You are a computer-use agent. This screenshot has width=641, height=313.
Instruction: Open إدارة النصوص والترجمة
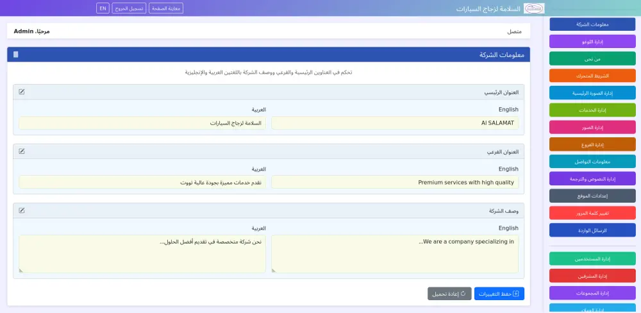592,178
